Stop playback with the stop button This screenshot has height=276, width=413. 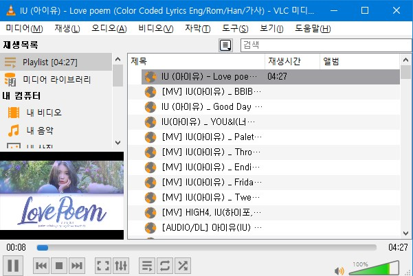(59, 266)
